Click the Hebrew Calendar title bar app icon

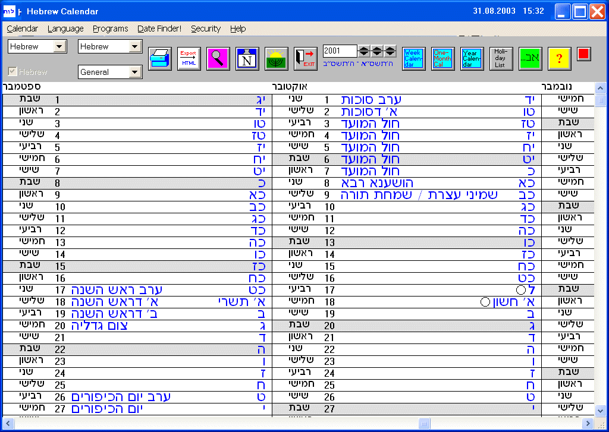[10, 12]
